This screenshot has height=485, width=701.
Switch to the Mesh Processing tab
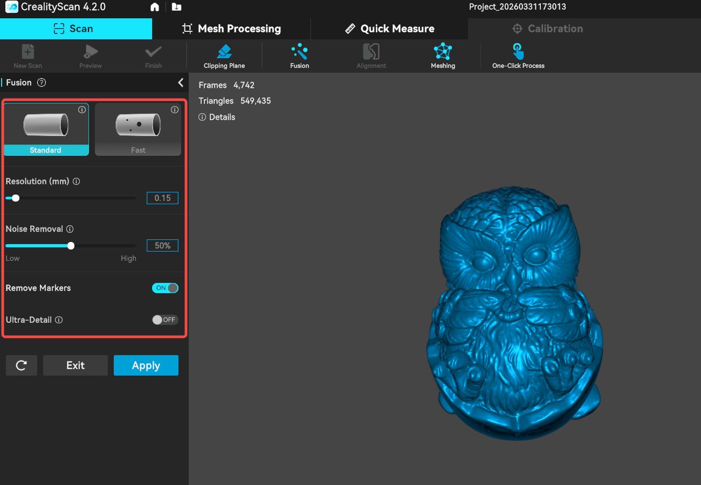point(231,29)
